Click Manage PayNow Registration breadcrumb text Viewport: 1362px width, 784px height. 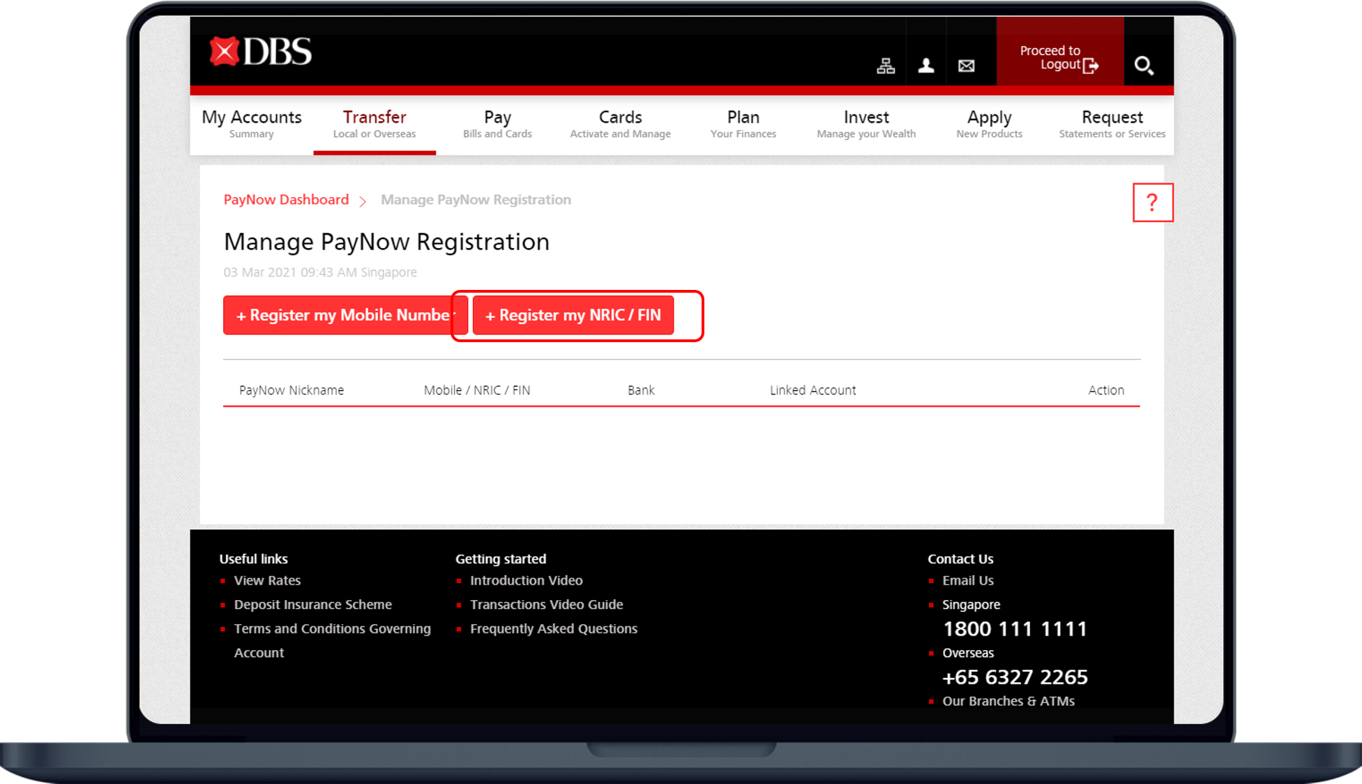[476, 200]
